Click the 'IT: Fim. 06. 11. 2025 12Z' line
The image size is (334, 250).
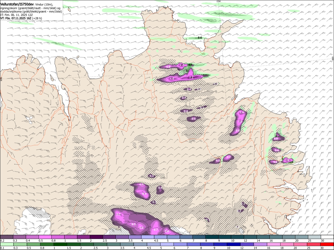click(16, 15)
